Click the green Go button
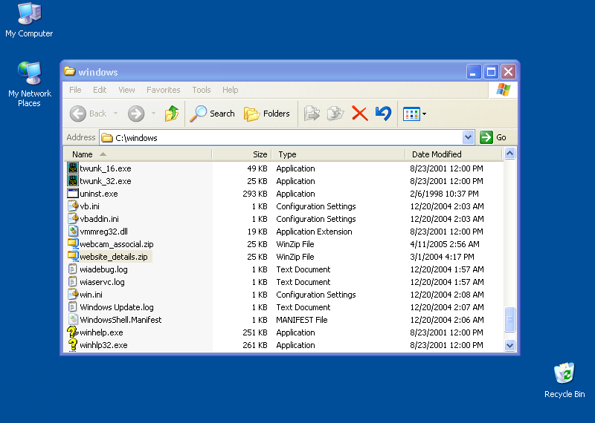595x423 pixels. point(493,137)
